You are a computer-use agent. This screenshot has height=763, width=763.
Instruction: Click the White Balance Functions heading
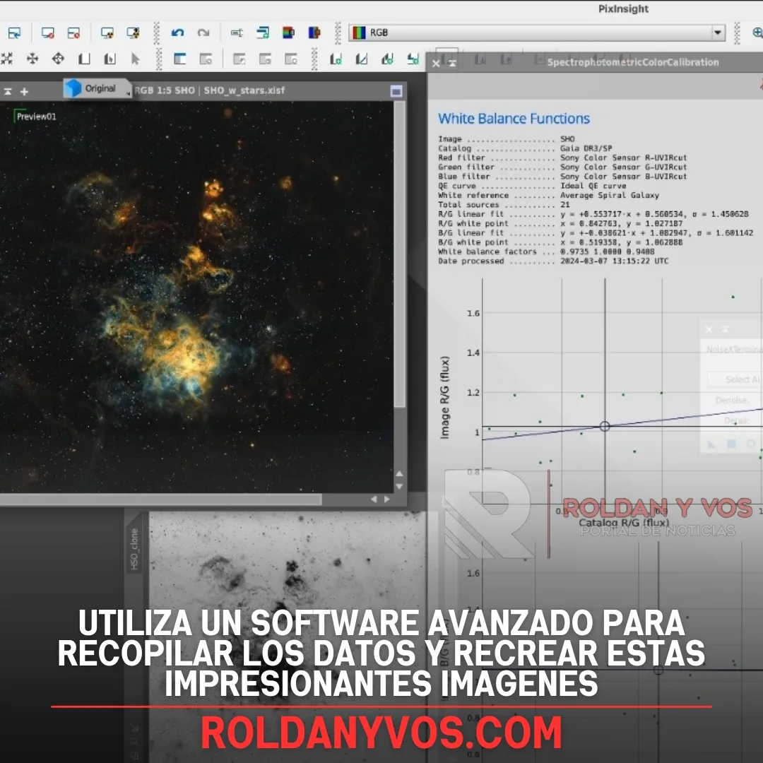(514, 119)
